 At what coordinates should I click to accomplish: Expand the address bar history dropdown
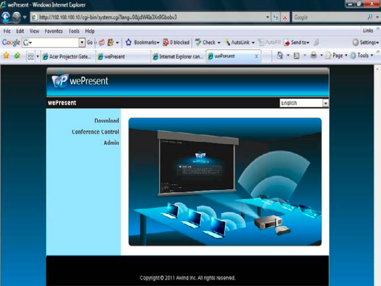click(x=267, y=17)
